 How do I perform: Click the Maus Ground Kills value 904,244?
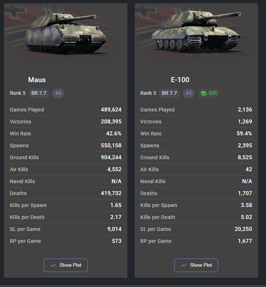[111, 157]
